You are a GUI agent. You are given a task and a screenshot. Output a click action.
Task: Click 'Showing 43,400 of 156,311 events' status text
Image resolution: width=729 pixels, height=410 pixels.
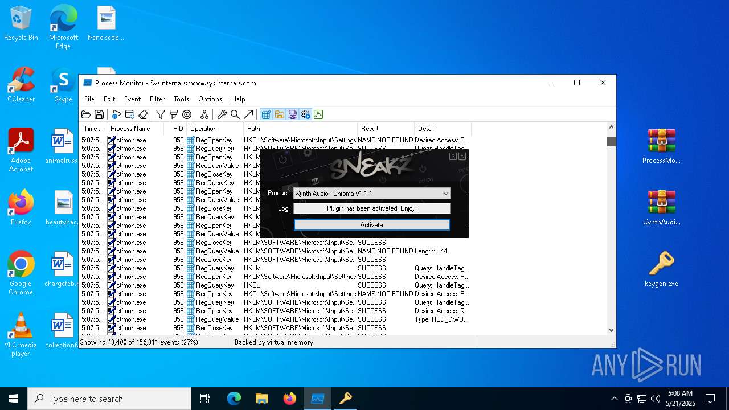tap(139, 342)
